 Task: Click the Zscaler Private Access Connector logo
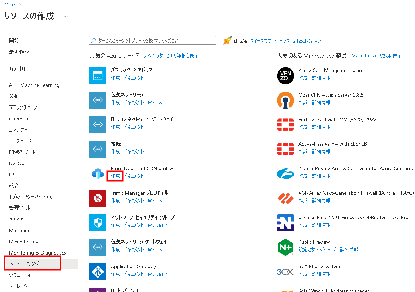click(285, 174)
